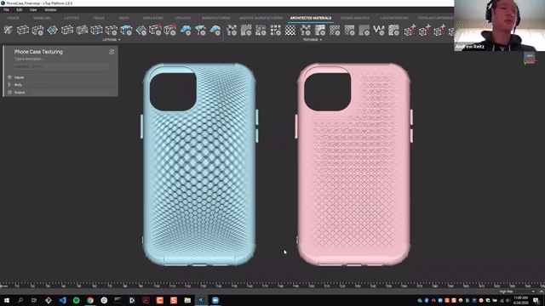Switch to the Lattices ribbon tab
Image resolution: width=545 pixels, height=306 pixels.
pyautogui.click(x=72, y=18)
